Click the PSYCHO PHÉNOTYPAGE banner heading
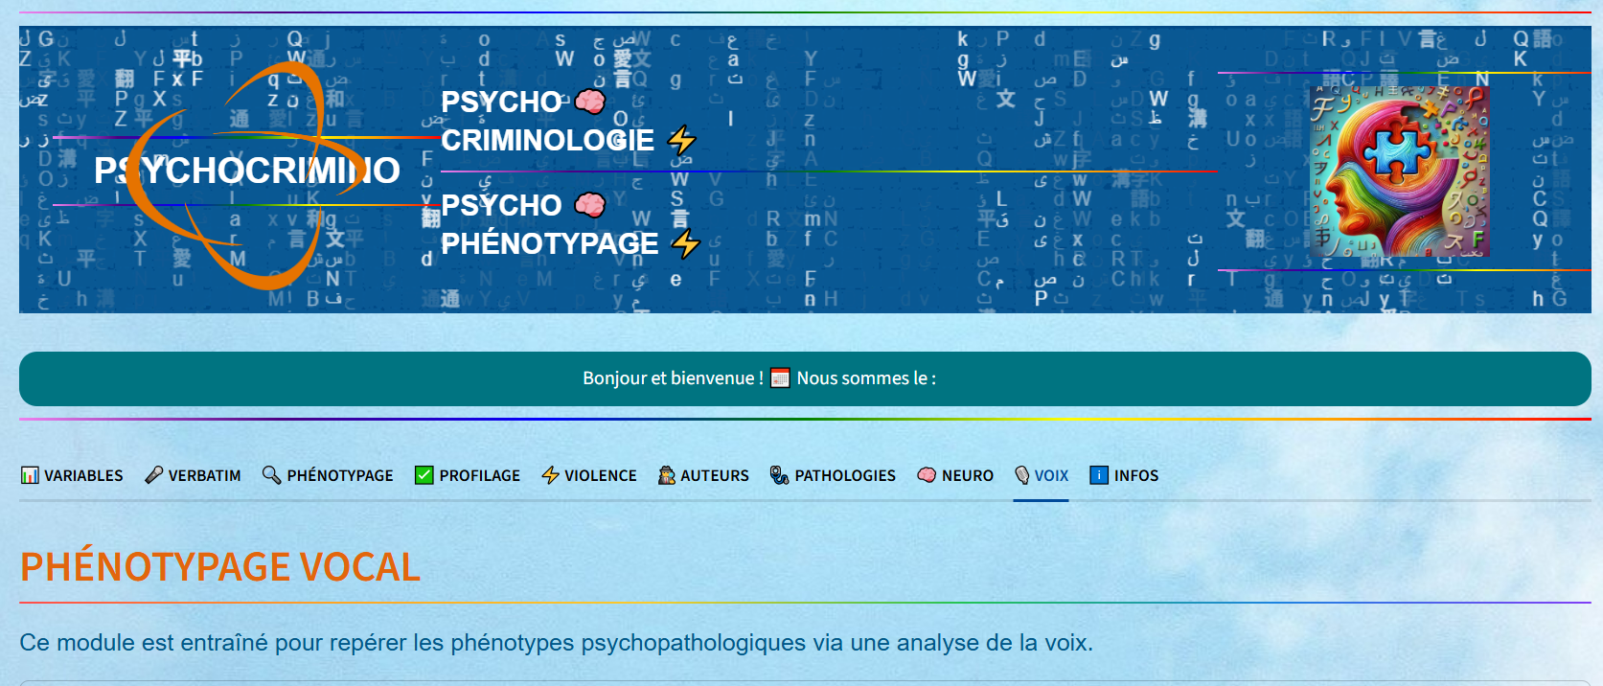Screen dimensions: 1603x686 pos(548,225)
